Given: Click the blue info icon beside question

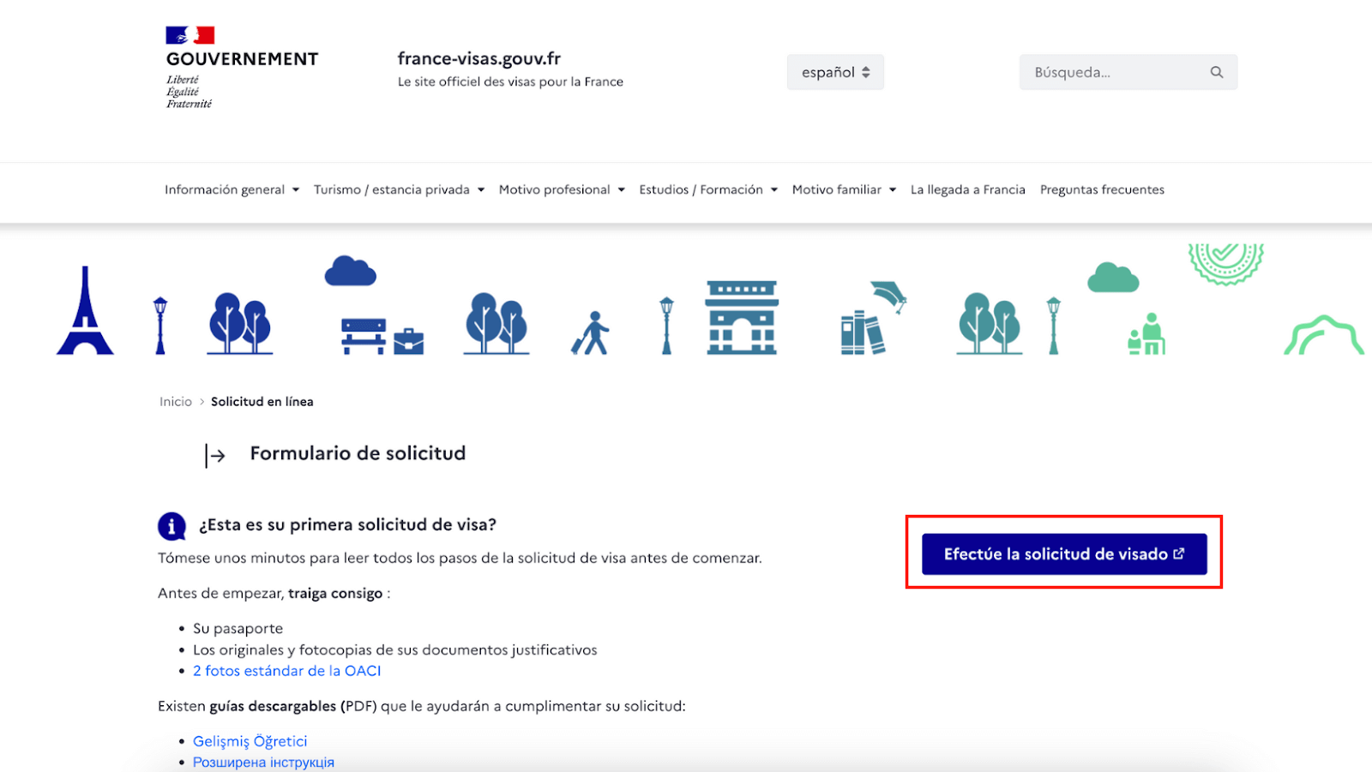Looking at the screenshot, I should (171, 526).
